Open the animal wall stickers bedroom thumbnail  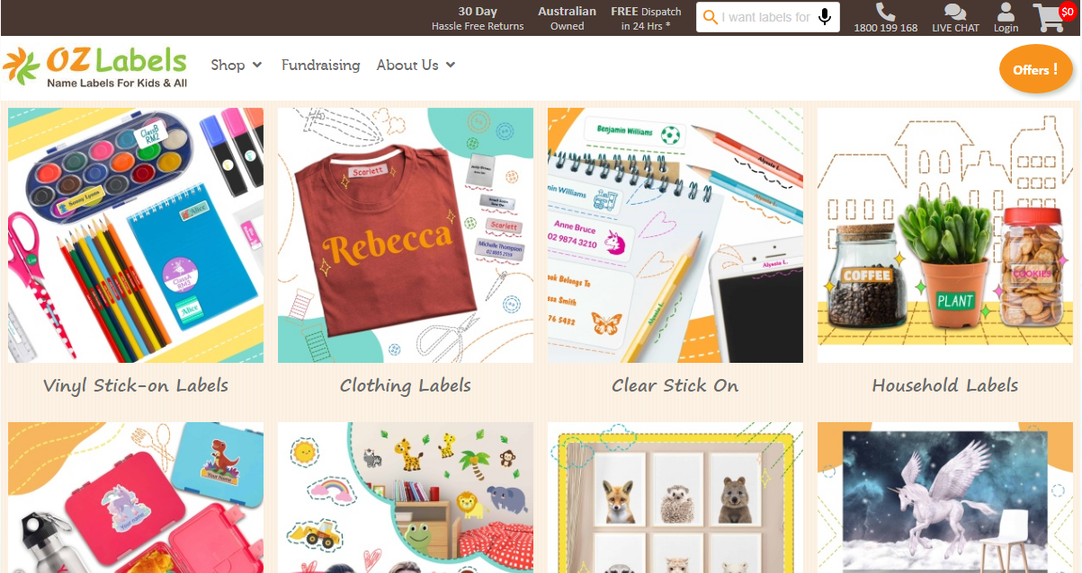coord(406,498)
